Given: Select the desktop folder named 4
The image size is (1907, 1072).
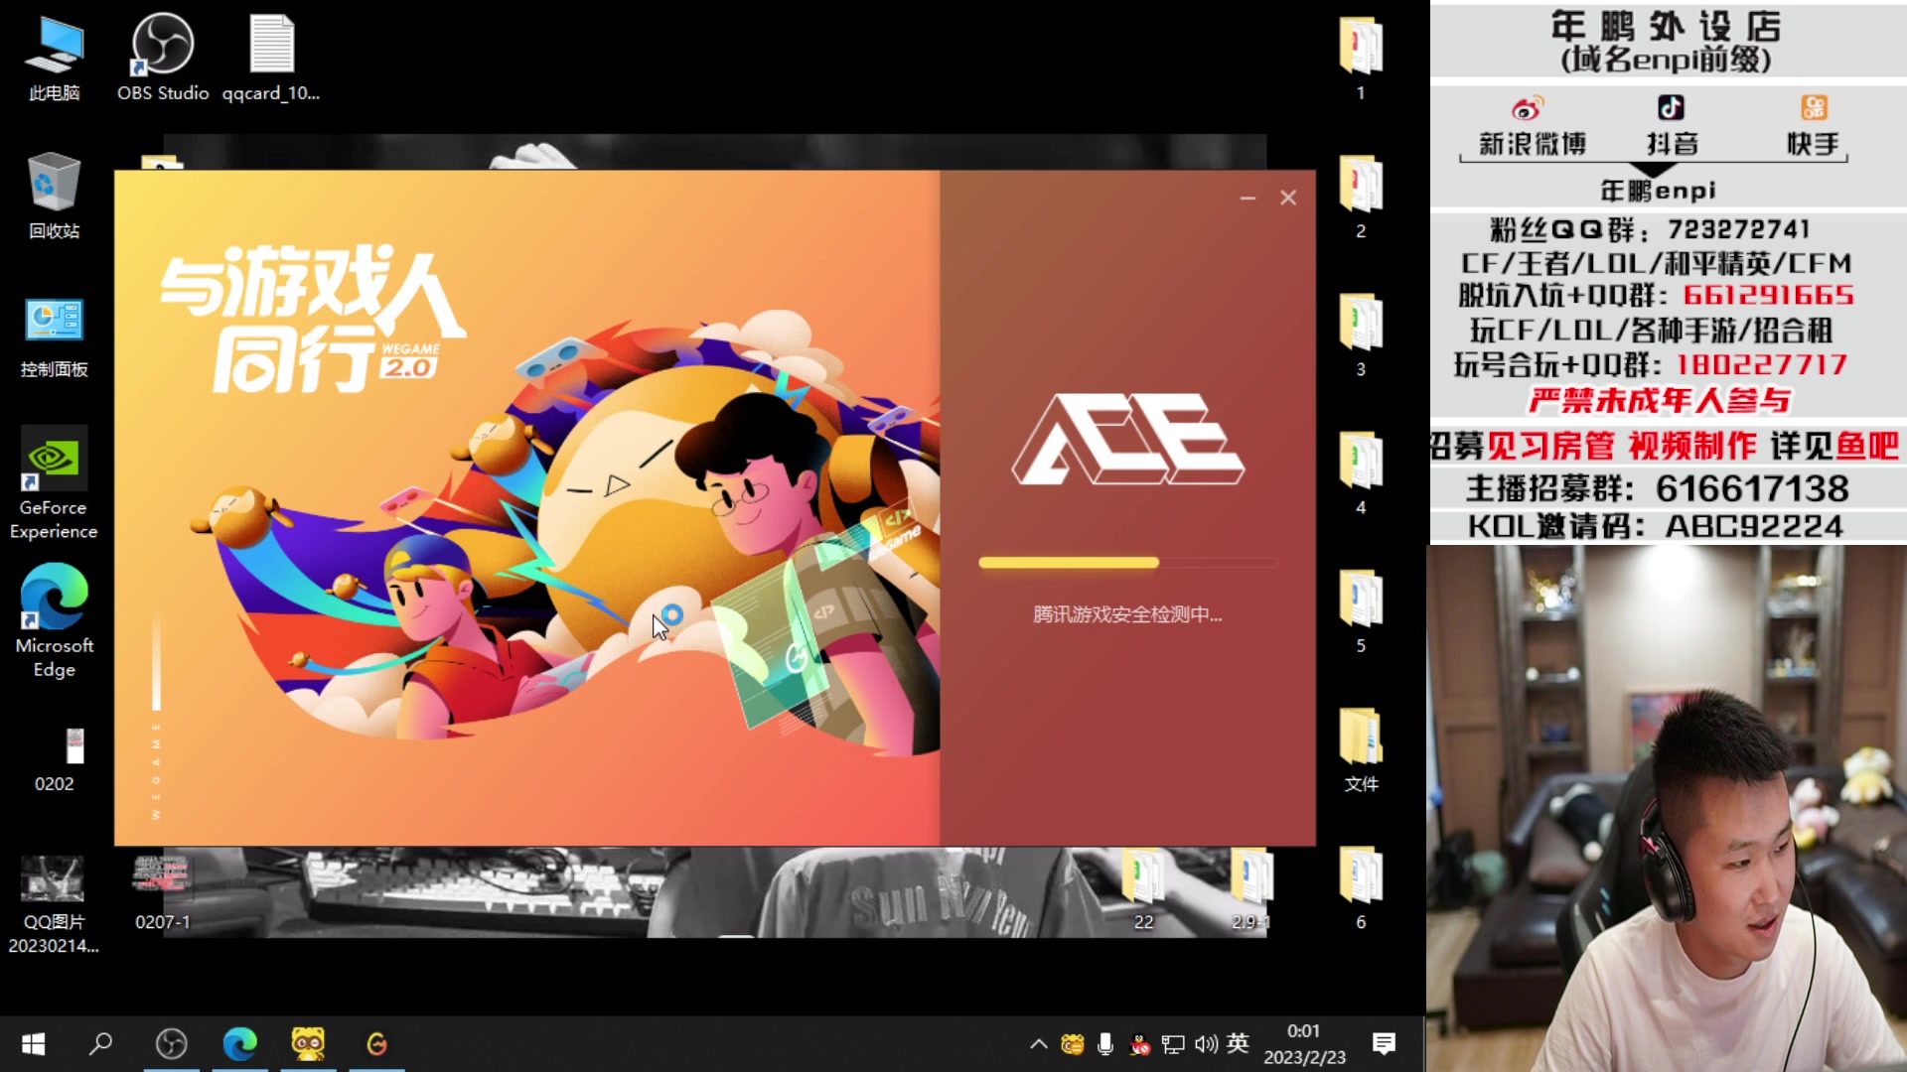Looking at the screenshot, I should click(x=1361, y=473).
